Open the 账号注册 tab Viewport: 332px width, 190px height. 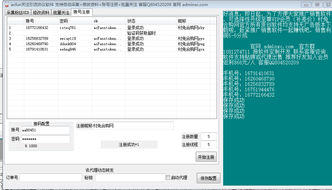click(81, 12)
